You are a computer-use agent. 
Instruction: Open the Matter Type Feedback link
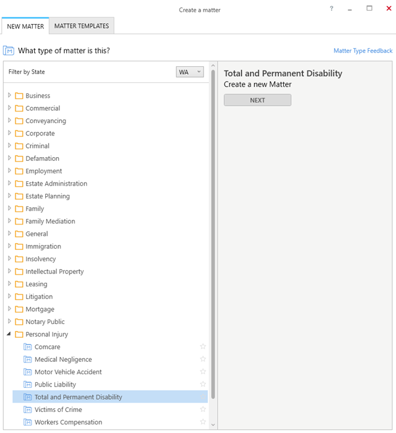(363, 51)
